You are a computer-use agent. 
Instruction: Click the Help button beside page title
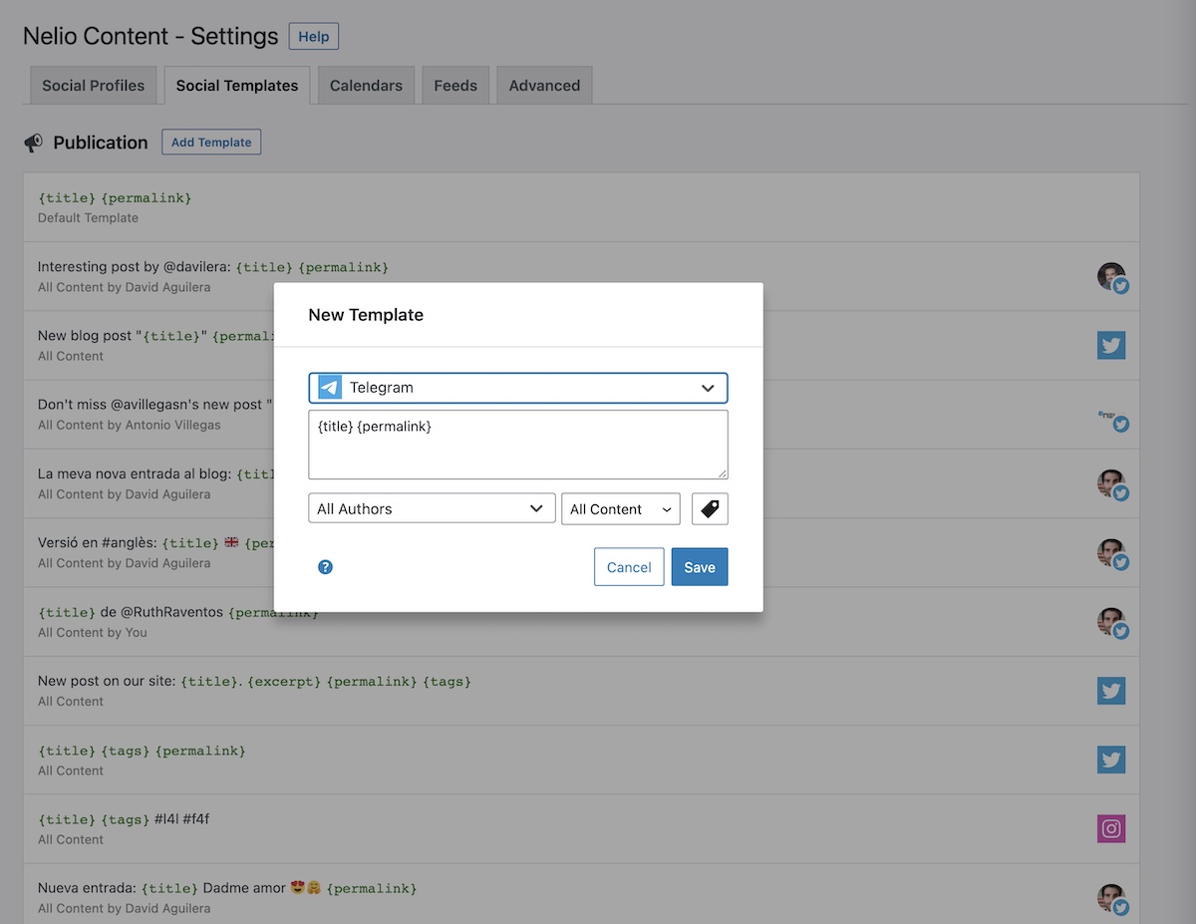tap(314, 37)
